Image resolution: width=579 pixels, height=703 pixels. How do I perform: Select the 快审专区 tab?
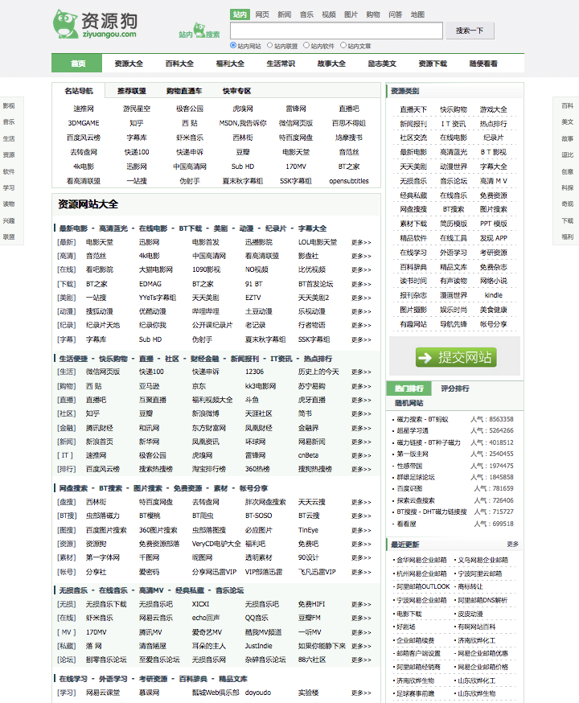pos(236,91)
